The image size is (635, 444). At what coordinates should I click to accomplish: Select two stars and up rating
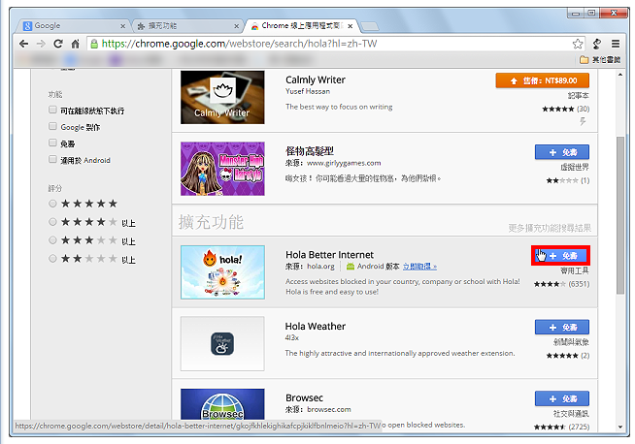tap(52, 259)
